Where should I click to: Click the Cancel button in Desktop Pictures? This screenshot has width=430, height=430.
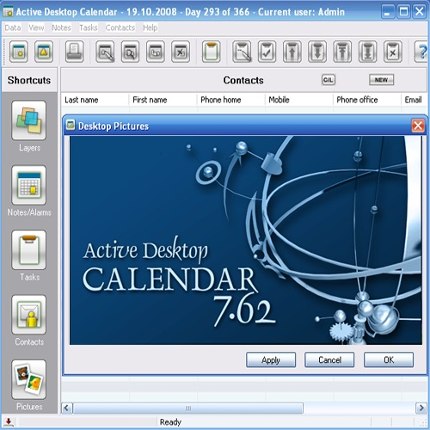coord(329,359)
